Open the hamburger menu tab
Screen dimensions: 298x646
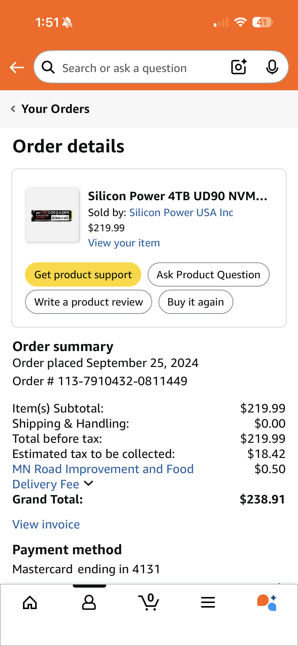coord(208,603)
